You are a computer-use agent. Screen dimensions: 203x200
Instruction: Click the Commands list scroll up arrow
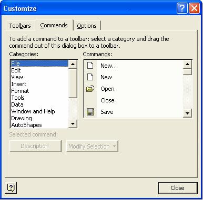187,65
